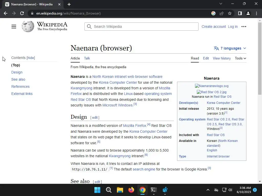Follow the Linux link in intro
The height and width of the screenshot is (196, 262).
pyautogui.click(x=128, y=94)
